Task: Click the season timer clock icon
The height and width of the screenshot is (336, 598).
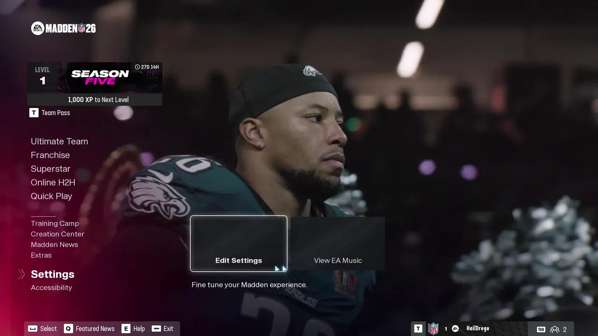Action: click(x=137, y=67)
